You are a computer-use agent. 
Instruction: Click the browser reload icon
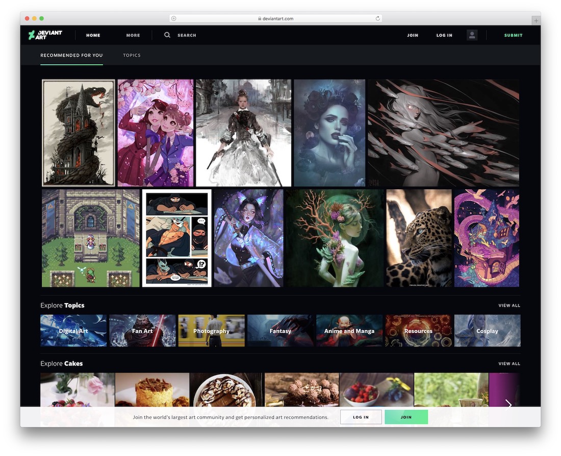tap(377, 18)
